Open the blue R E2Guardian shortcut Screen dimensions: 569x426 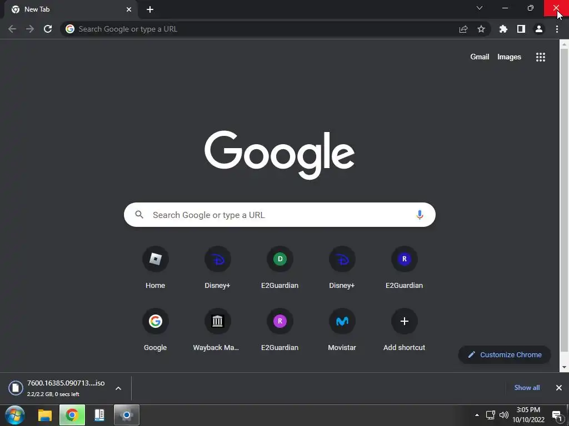point(405,268)
